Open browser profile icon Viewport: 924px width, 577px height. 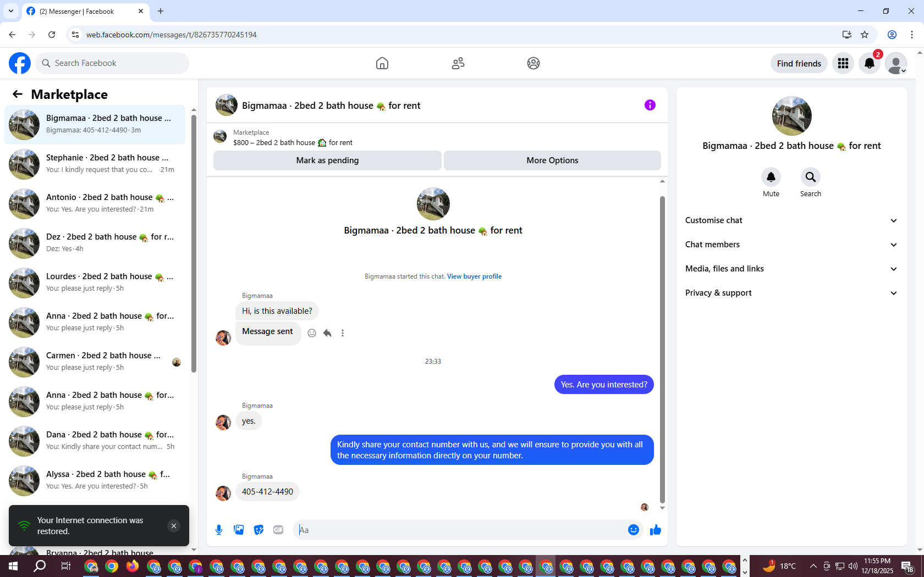tap(892, 35)
